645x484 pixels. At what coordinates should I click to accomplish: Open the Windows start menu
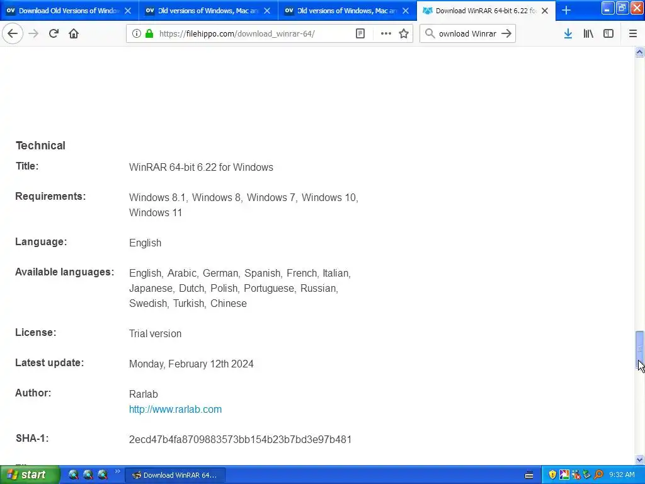[30, 475]
